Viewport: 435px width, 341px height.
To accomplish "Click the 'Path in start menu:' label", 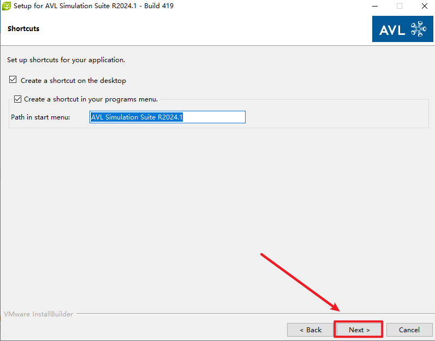I will 40,117.
